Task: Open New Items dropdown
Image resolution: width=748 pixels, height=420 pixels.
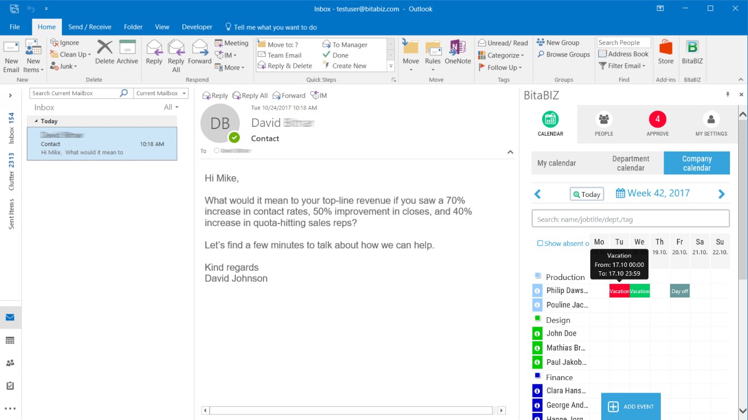Action: coord(33,56)
